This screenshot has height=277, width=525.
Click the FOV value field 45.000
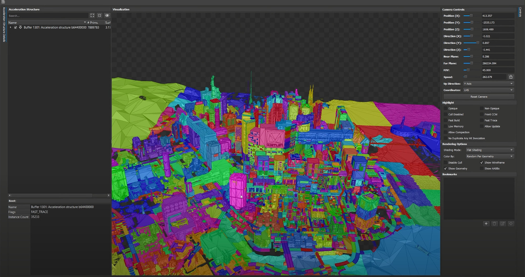click(x=498, y=70)
